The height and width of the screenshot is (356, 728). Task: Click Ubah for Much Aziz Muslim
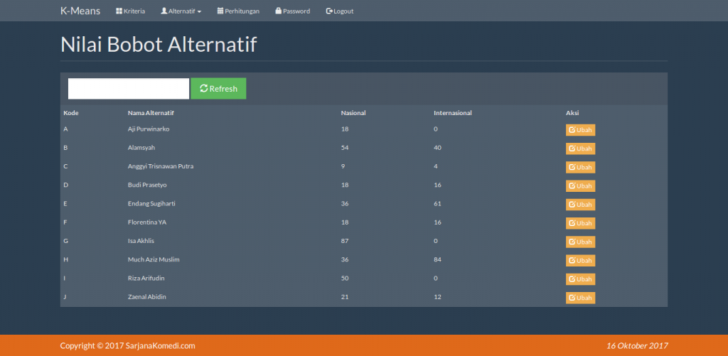(x=580, y=260)
